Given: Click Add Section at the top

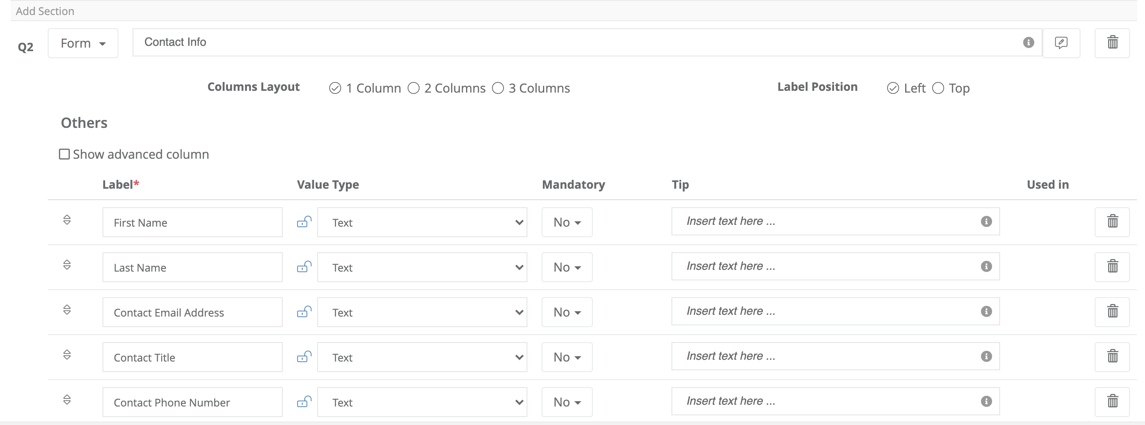Looking at the screenshot, I should 45,11.
